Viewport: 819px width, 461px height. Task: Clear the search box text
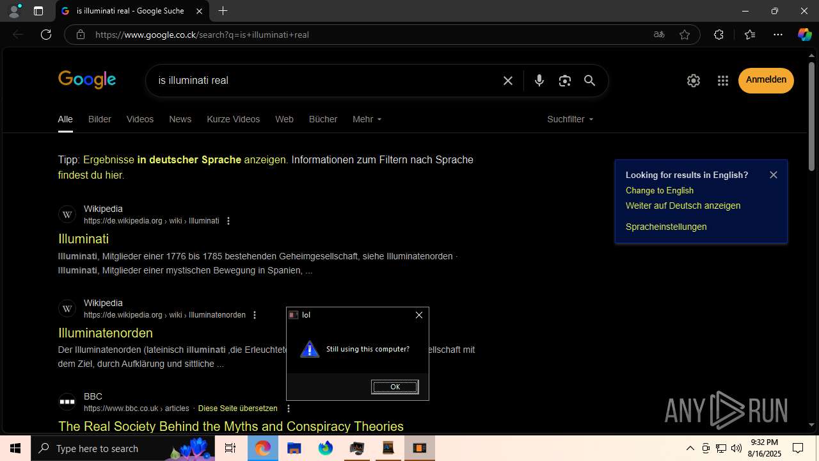click(508, 81)
